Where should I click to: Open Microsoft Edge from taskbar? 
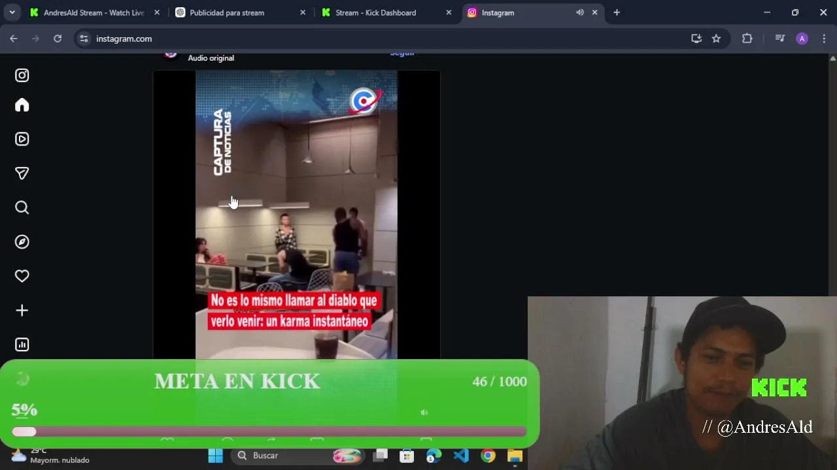tap(434, 456)
